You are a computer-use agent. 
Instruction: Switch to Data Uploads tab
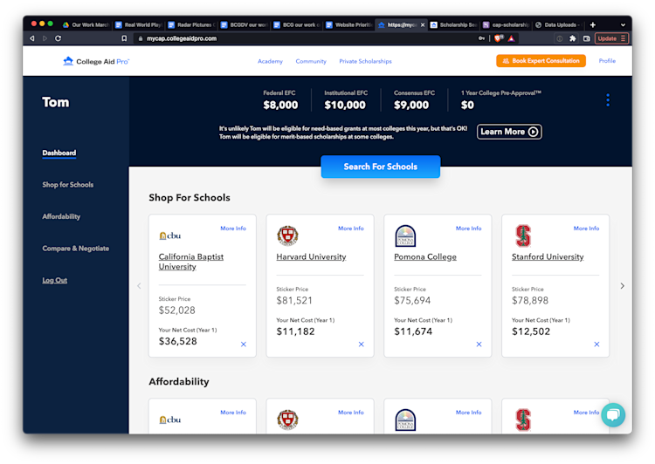559,25
